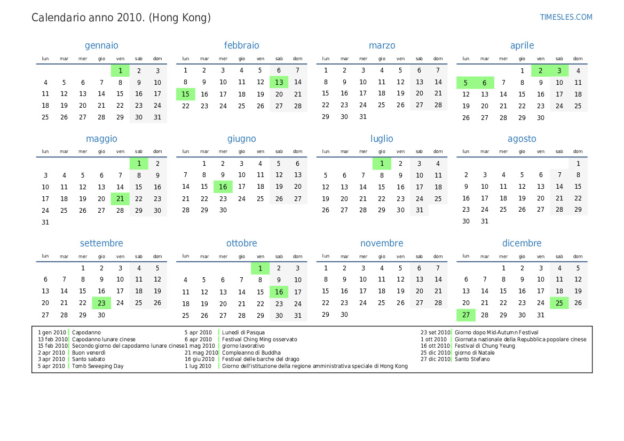624x441 pixels.
Task: Select highlighted 6 in aprile
Action: [484, 83]
